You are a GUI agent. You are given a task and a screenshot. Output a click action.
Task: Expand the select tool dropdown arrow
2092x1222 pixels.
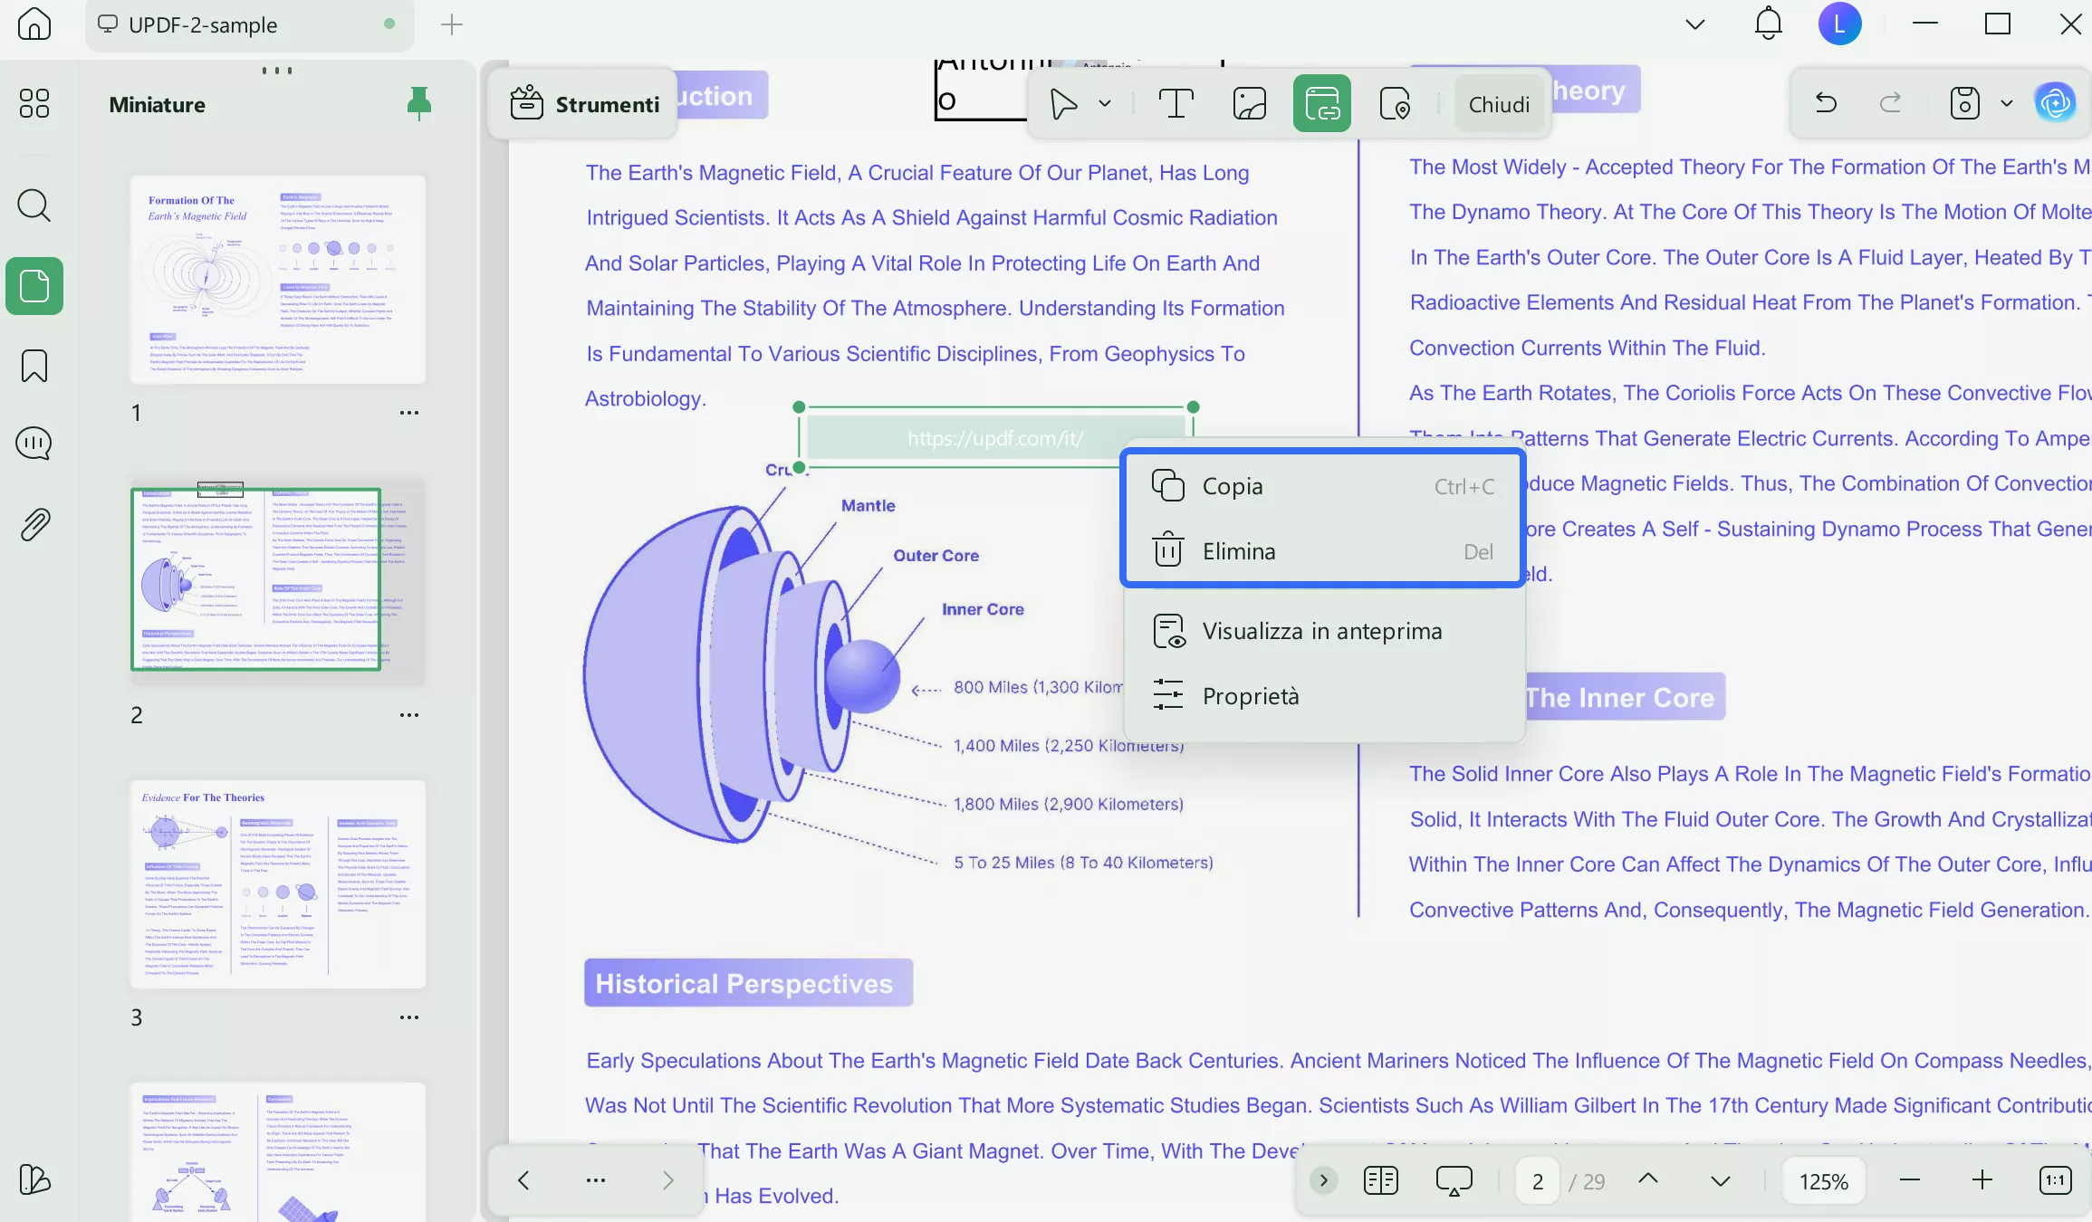click(1105, 104)
